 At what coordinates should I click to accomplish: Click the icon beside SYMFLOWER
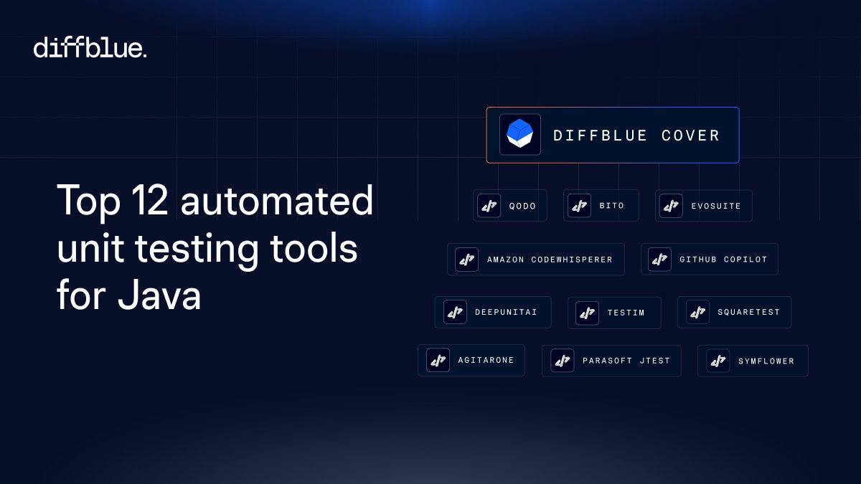click(717, 361)
